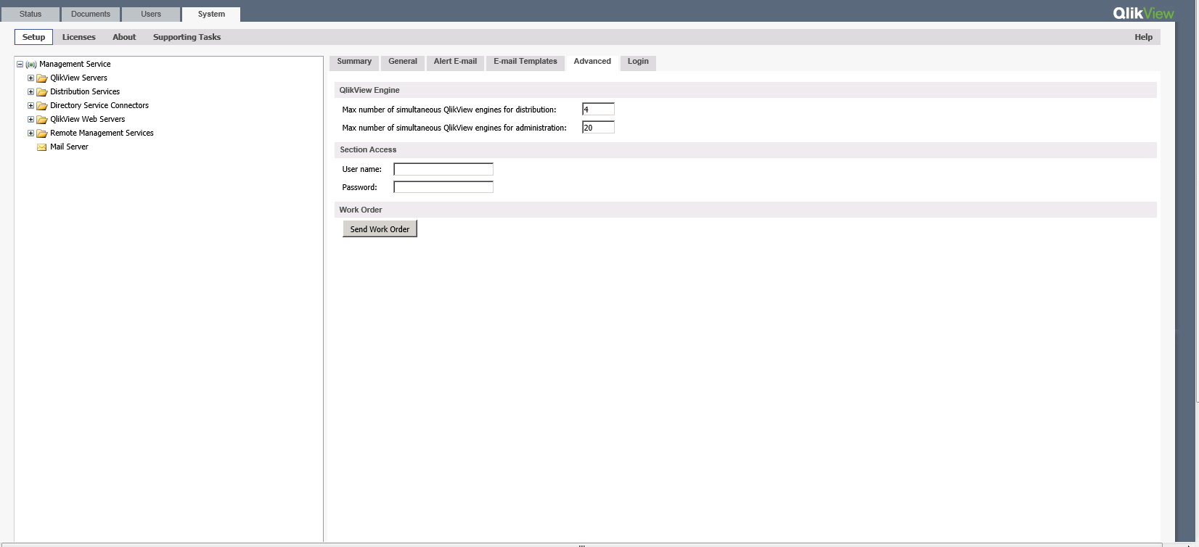Click the Work Order section header
Viewport: 1199px width, 547px height.
745,210
